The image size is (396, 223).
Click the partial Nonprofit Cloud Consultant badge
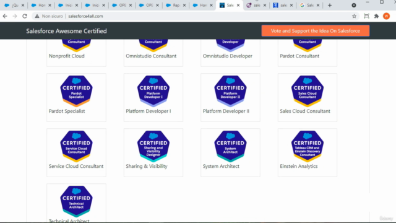(x=76, y=45)
